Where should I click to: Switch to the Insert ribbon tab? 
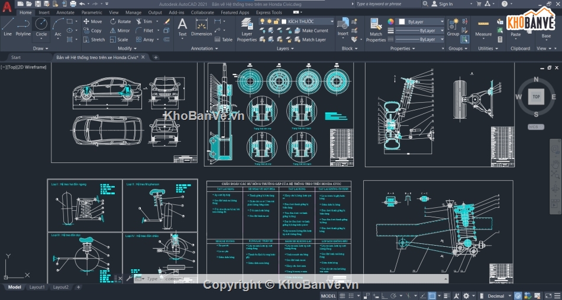click(x=44, y=12)
